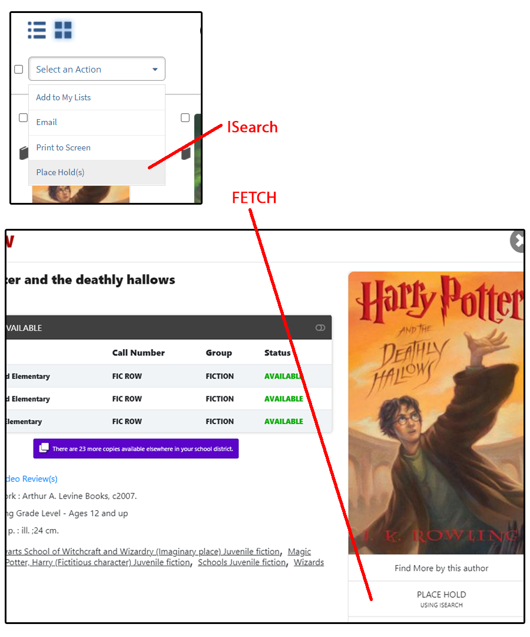Viewport: 530px width, 637px height.
Task: Check the select-all checkbox beside Select an Action
Action: [19, 70]
